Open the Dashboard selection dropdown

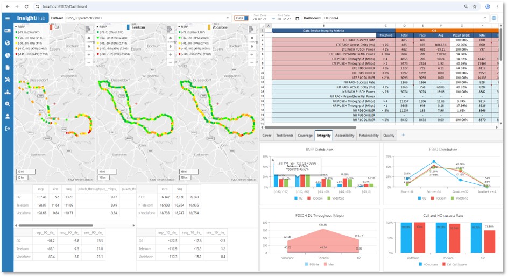coord(485,18)
